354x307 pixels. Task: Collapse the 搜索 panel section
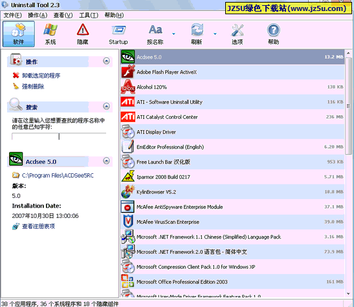click(107, 106)
